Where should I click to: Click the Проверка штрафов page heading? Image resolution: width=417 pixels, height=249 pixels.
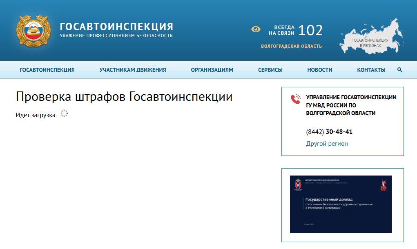pyautogui.click(x=124, y=97)
